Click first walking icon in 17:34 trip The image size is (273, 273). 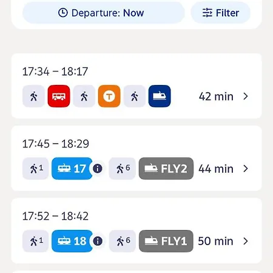[33, 96]
